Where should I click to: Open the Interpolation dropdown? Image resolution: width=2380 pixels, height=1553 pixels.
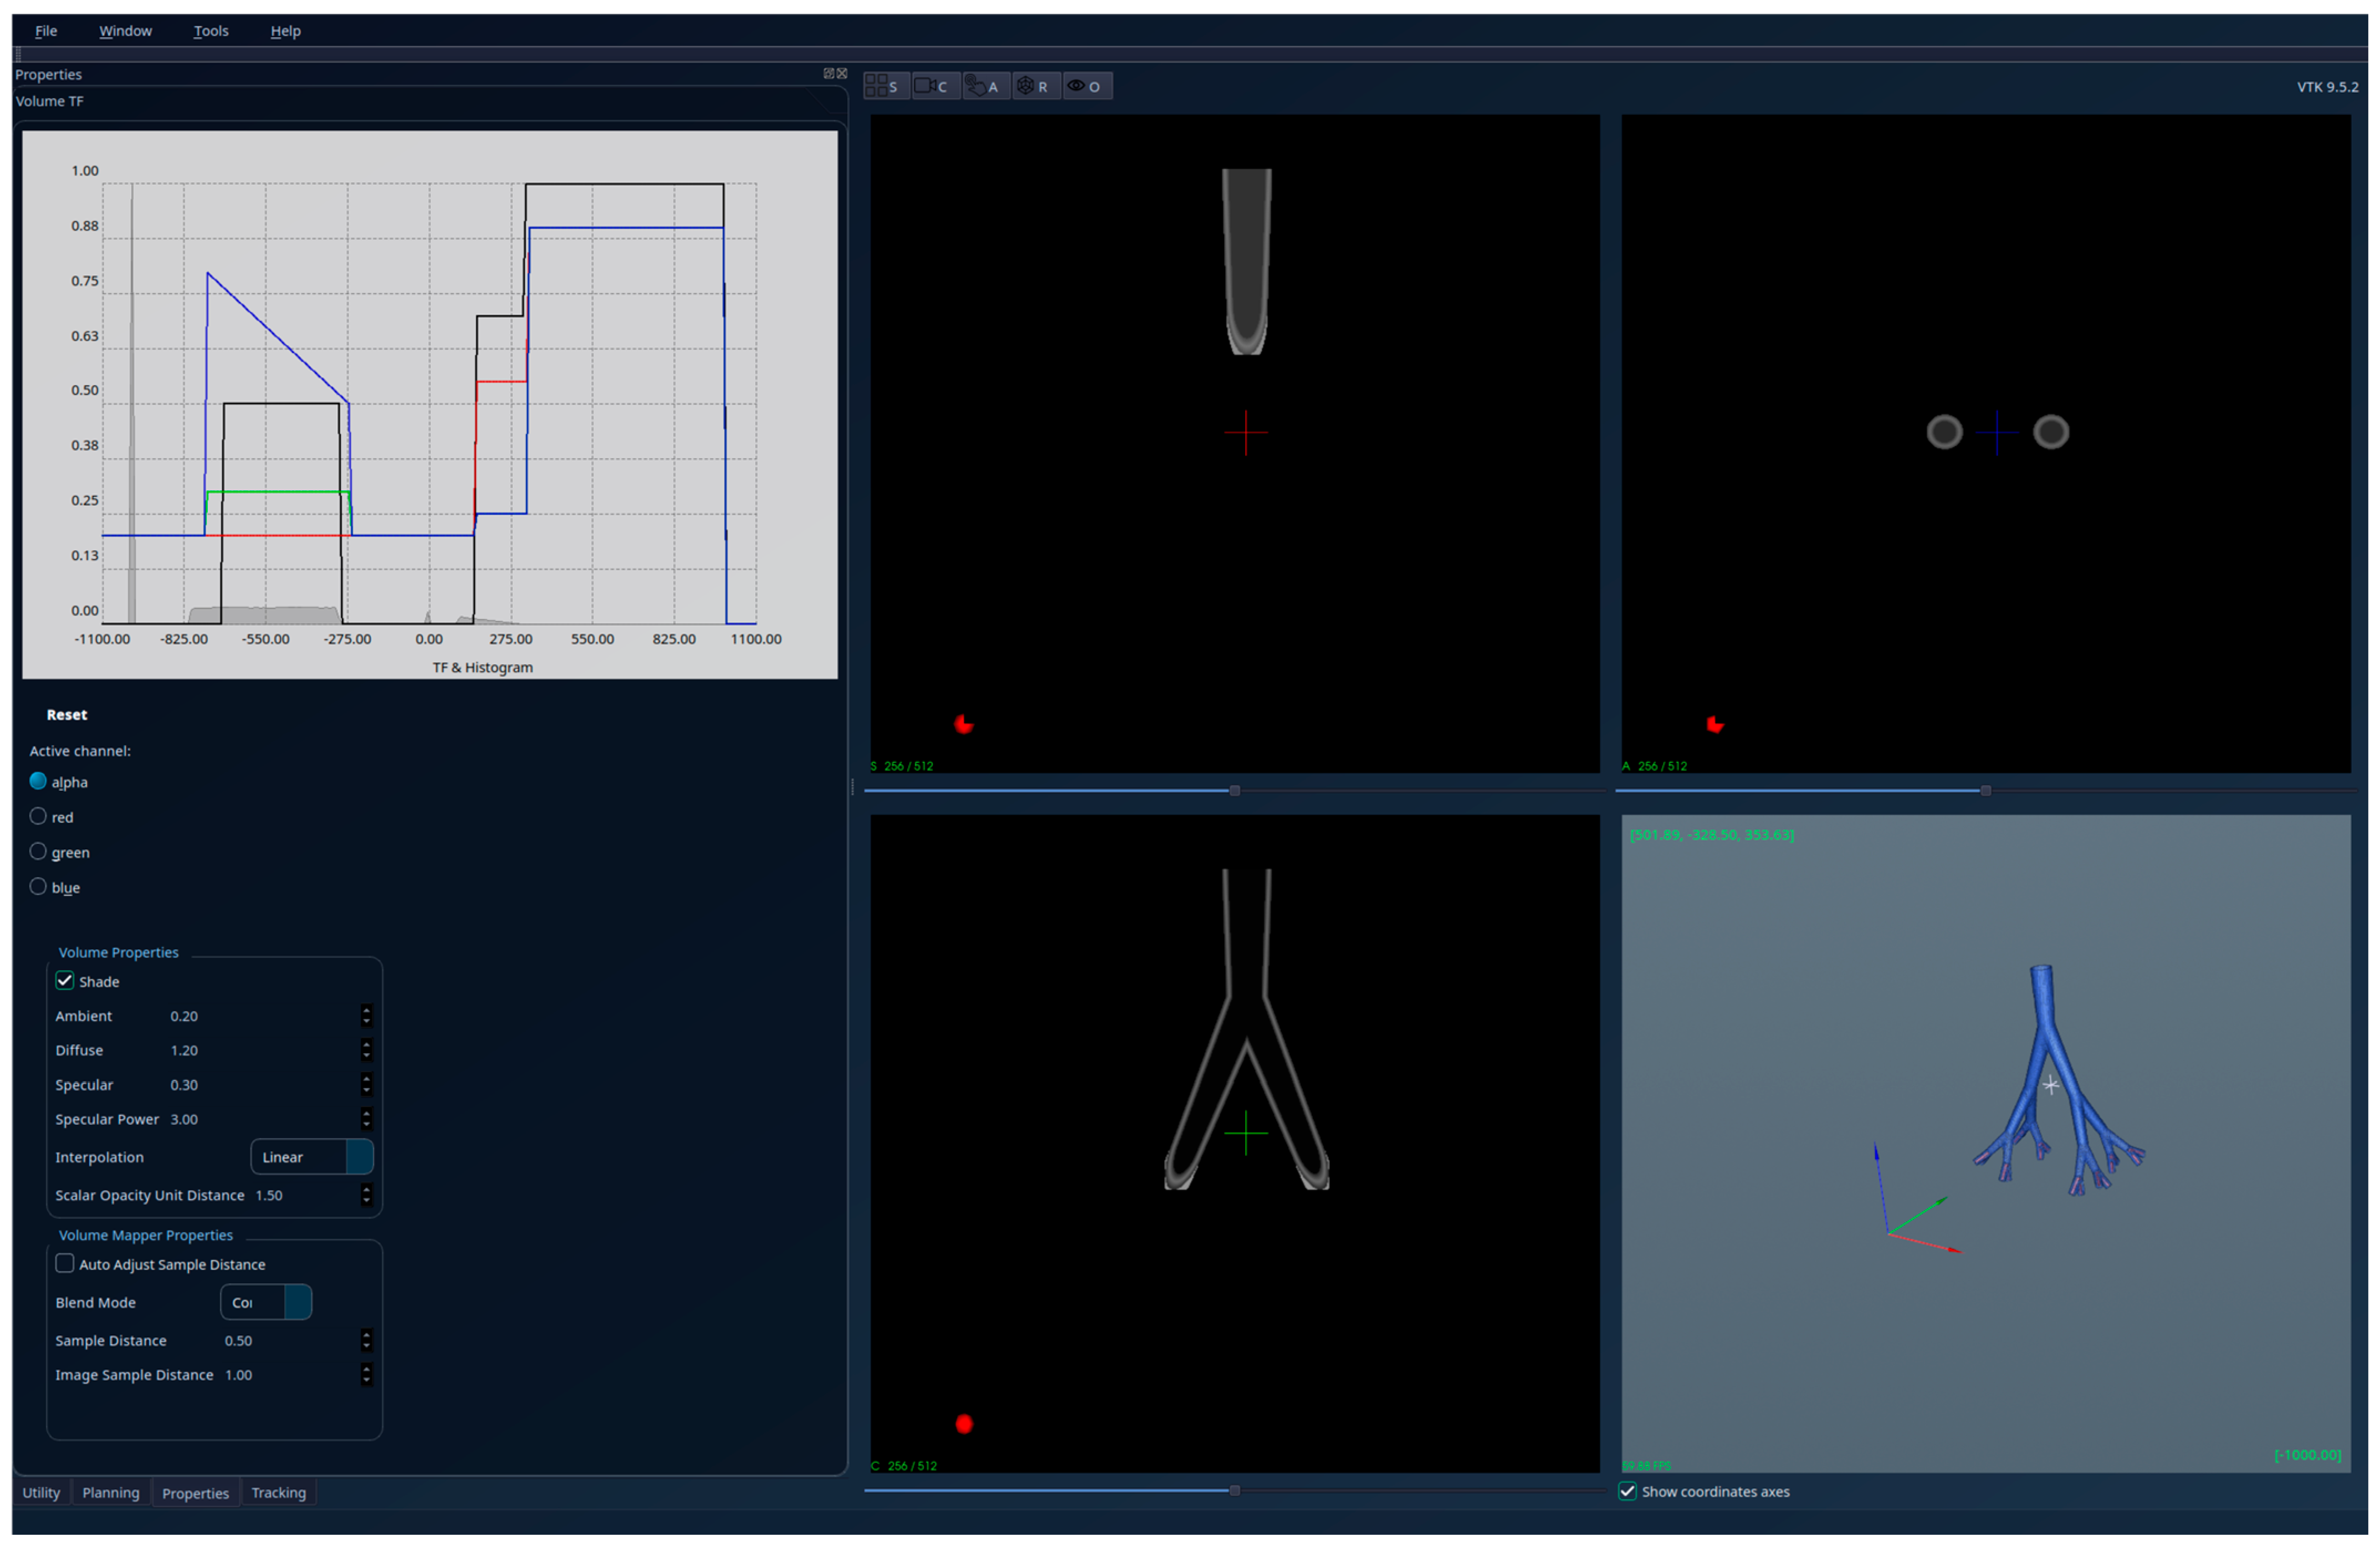(311, 1156)
